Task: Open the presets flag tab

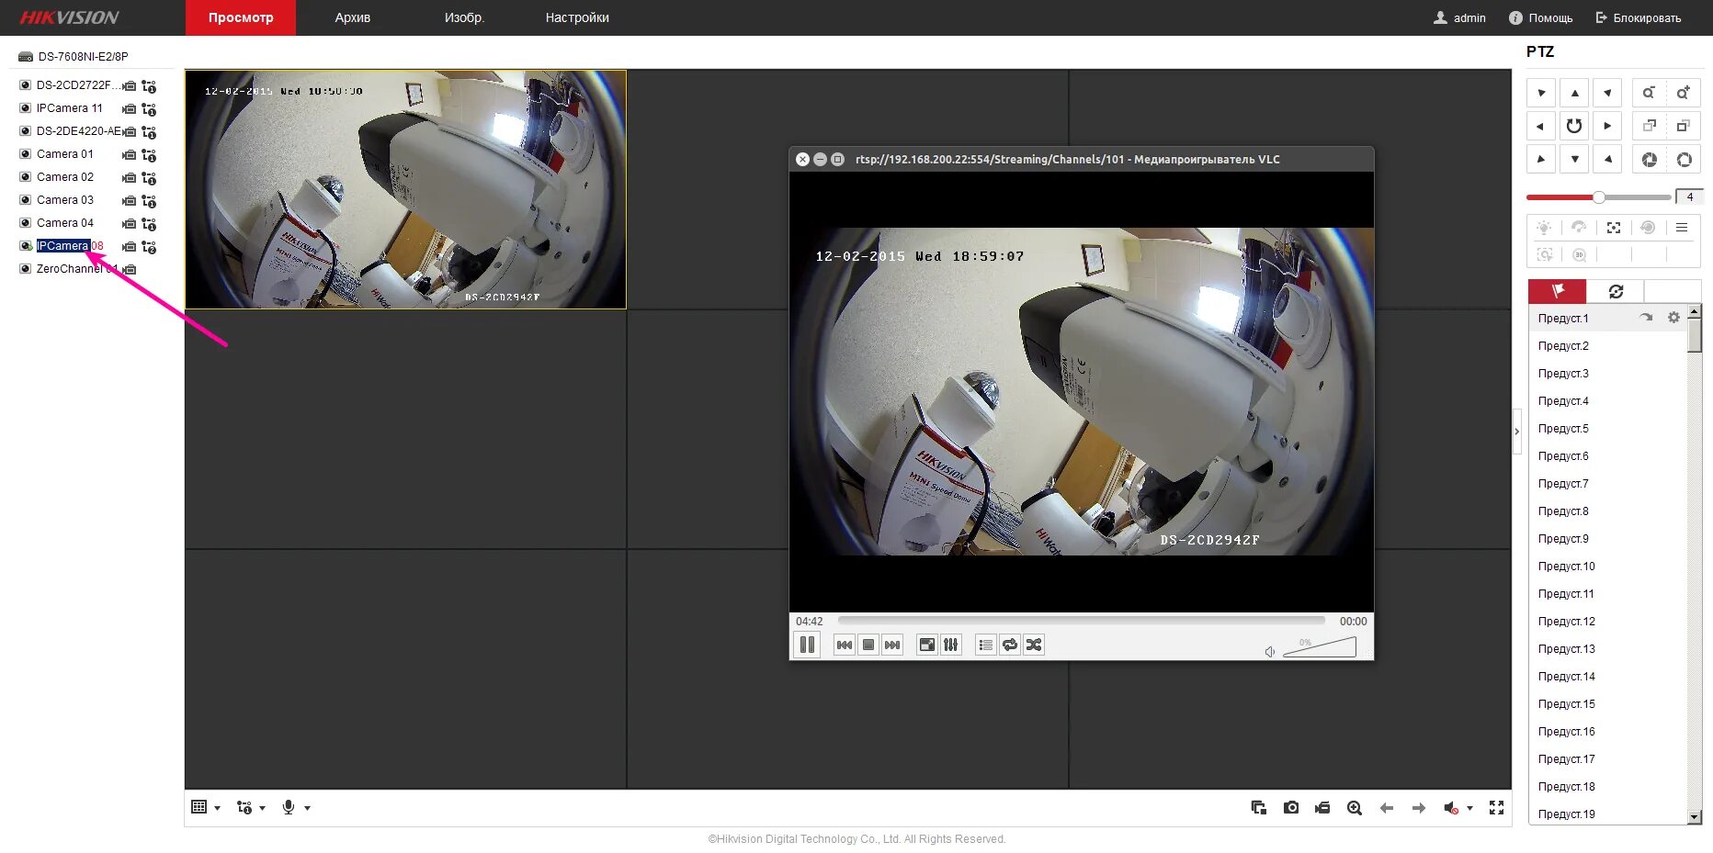Action: [1557, 291]
